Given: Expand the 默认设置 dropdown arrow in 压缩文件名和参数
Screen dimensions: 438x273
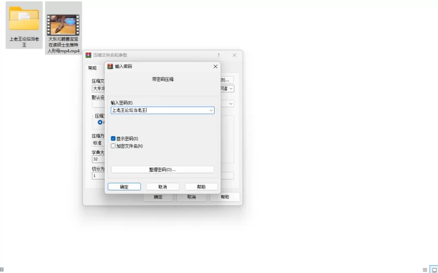Looking at the screenshot, I should point(231,103).
